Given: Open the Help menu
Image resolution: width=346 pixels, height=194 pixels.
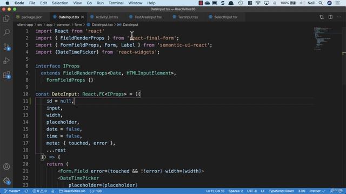Looking at the screenshot, I should tap(151, 3).
